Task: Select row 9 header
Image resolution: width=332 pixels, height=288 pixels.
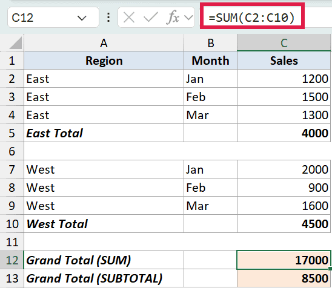Action: (x=12, y=206)
